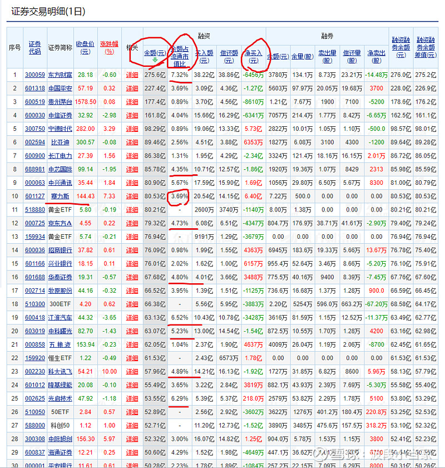Open 中际旭创 stock name link
This screenshot has height=468, width=445.
coord(60,439)
